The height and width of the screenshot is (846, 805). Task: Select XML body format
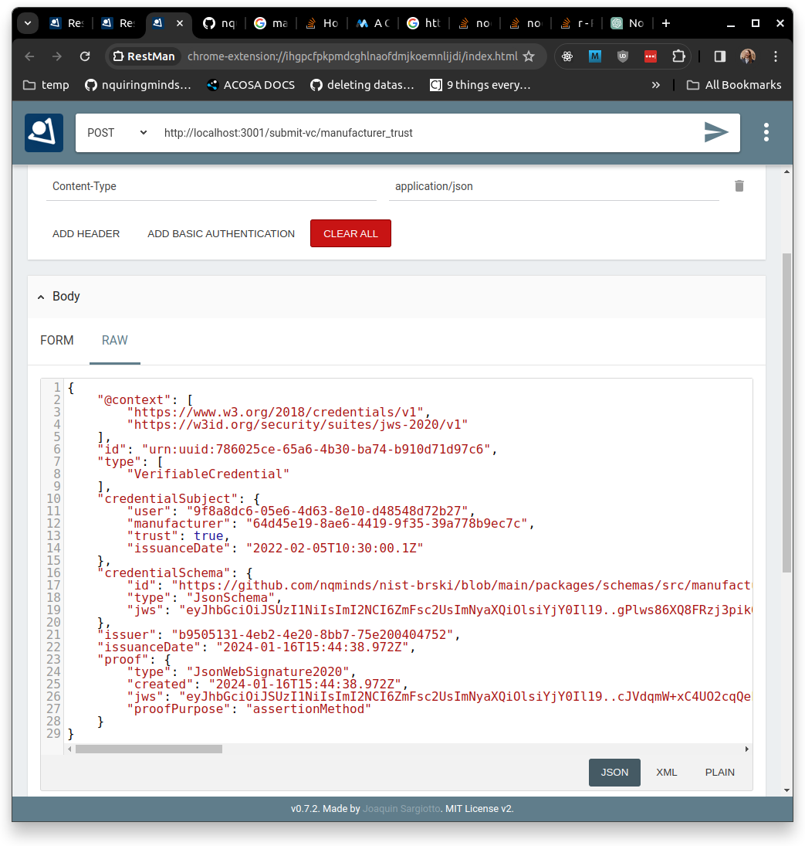(x=667, y=772)
